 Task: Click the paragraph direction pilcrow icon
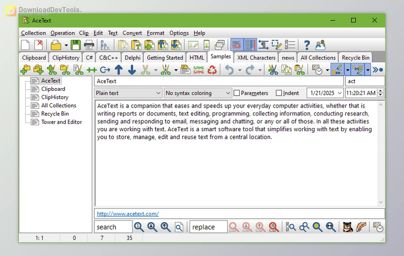pyautogui.click(x=263, y=45)
